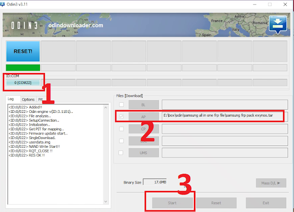This screenshot has width=294, height=212.
Task: Minimize the Odin3 window
Action: click(x=254, y=4)
